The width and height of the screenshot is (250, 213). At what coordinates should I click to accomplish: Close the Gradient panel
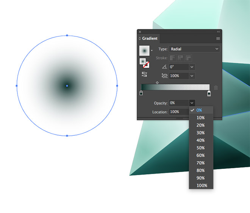pos(140,32)
